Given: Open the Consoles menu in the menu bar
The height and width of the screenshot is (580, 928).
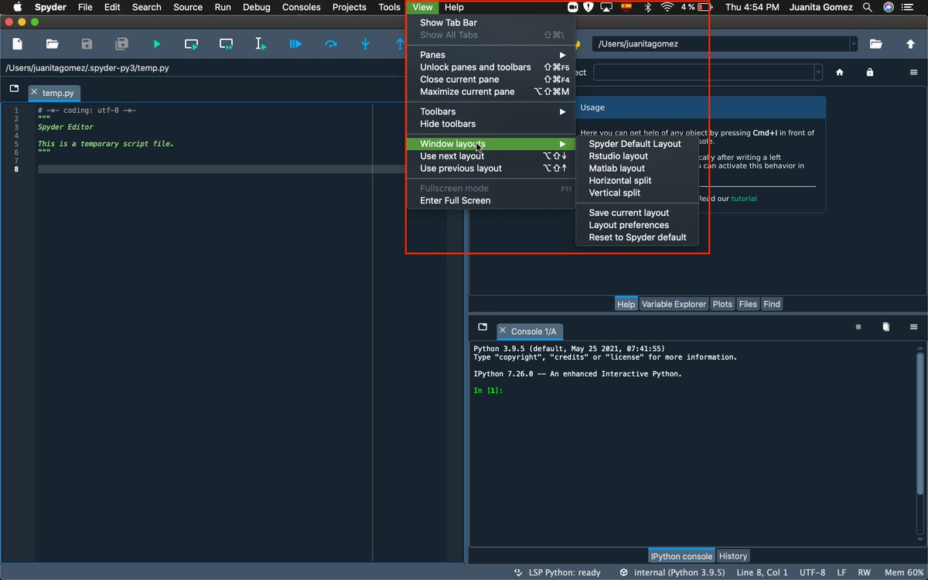Looking at the screenshot, I should click(302, 7).
